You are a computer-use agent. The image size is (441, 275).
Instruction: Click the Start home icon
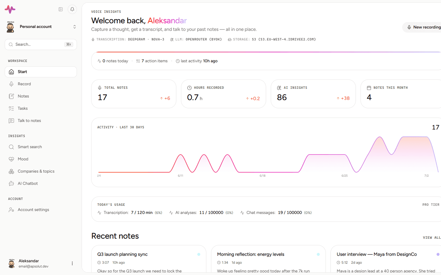tap(11, 72)
